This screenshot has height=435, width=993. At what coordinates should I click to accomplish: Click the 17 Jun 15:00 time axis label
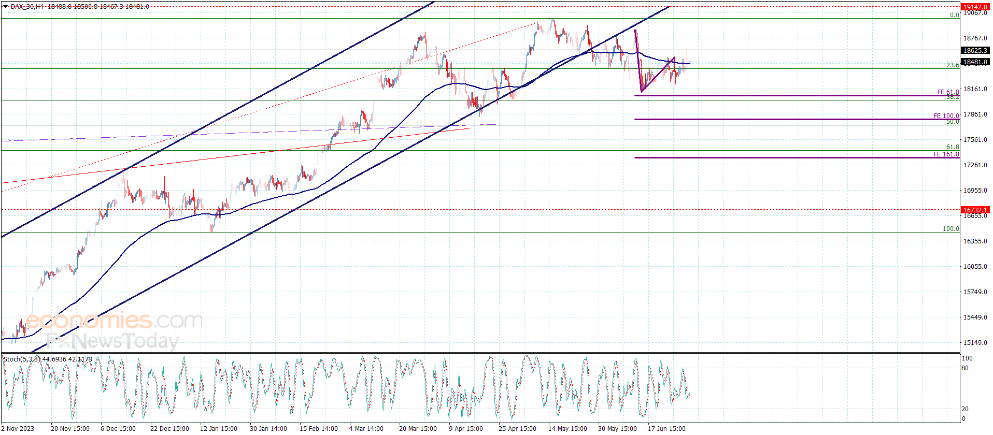tap(666, 428)
